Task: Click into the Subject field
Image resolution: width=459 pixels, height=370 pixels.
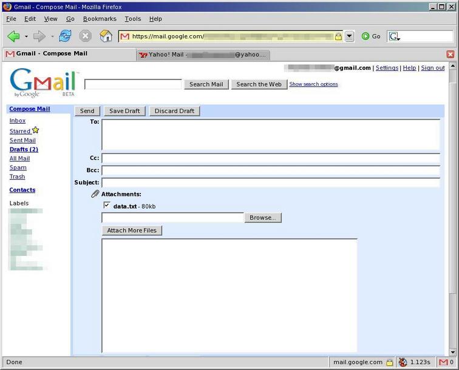Action: click(271, 183)
